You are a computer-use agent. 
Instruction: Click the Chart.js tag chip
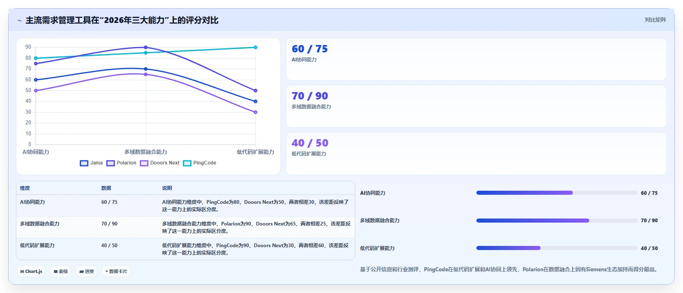click(31, 271)
